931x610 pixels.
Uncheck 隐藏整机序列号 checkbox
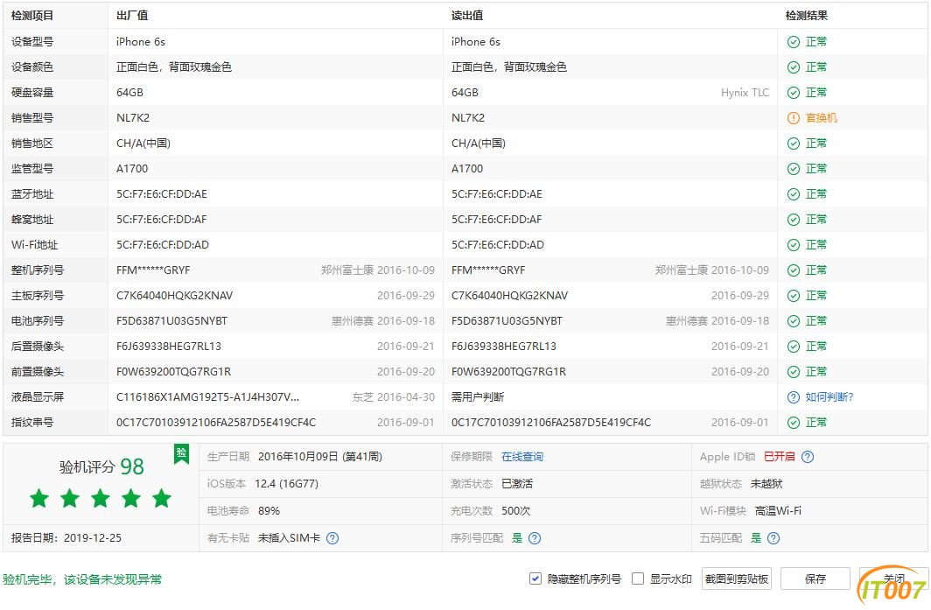point(535,578)
